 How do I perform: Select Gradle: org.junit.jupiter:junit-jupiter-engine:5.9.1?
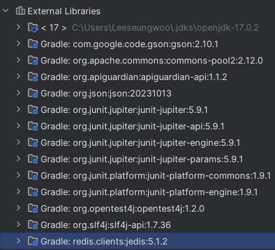click(x=140, y=143)
